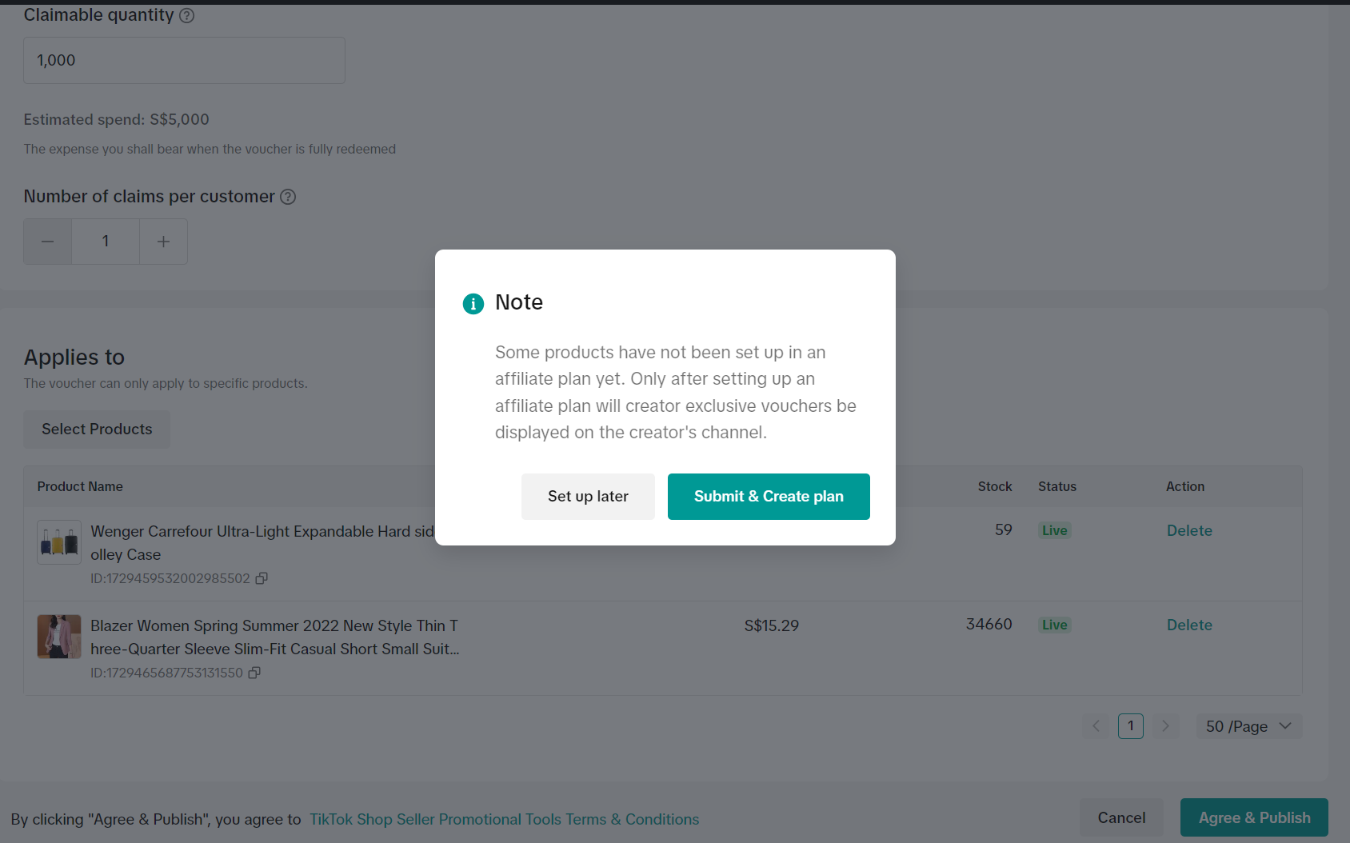The width and height of the screenshot is (1350, 843).
Task: Delete the Wenger trolley case row
Action: point(1189,531)
